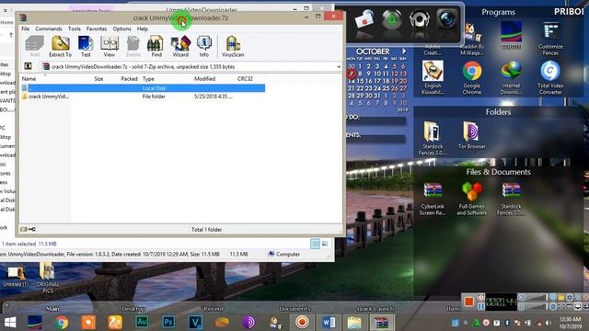The height and width of the screenshot is (331, 589).
Task: Click the up one level folder icon
Action: coord(28,66)
